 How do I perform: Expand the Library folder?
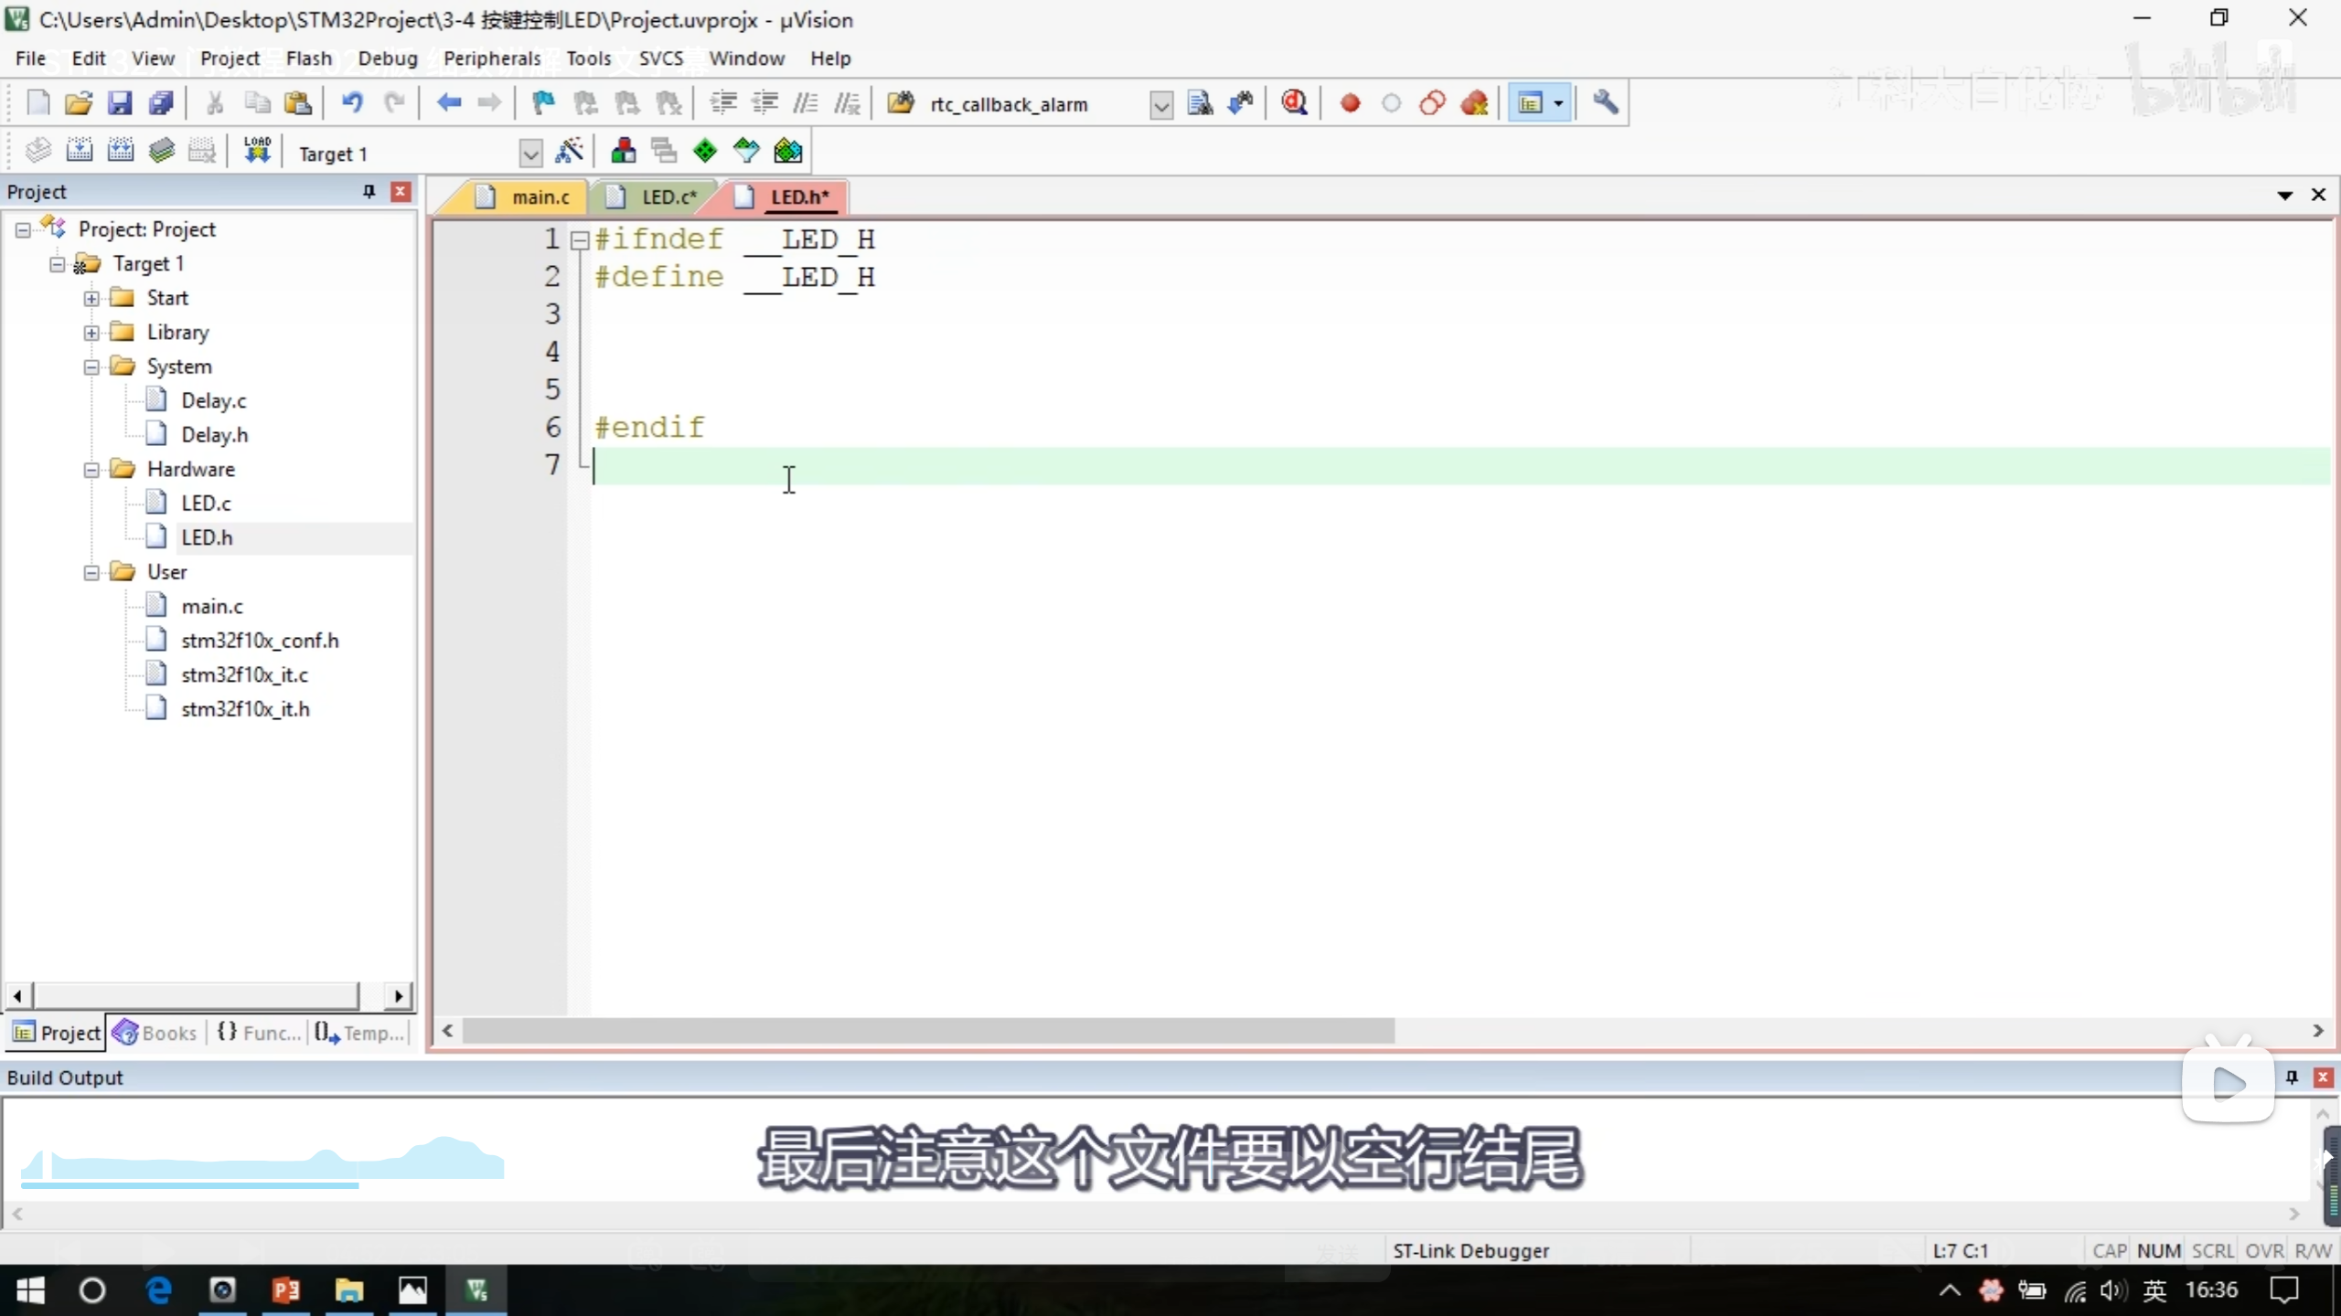91,333
